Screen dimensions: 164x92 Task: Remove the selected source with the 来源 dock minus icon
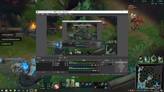pos(56,72)
